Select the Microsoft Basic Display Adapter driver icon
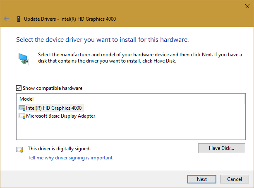This screenshot has height=188, width=254. [x=22, y=116]
